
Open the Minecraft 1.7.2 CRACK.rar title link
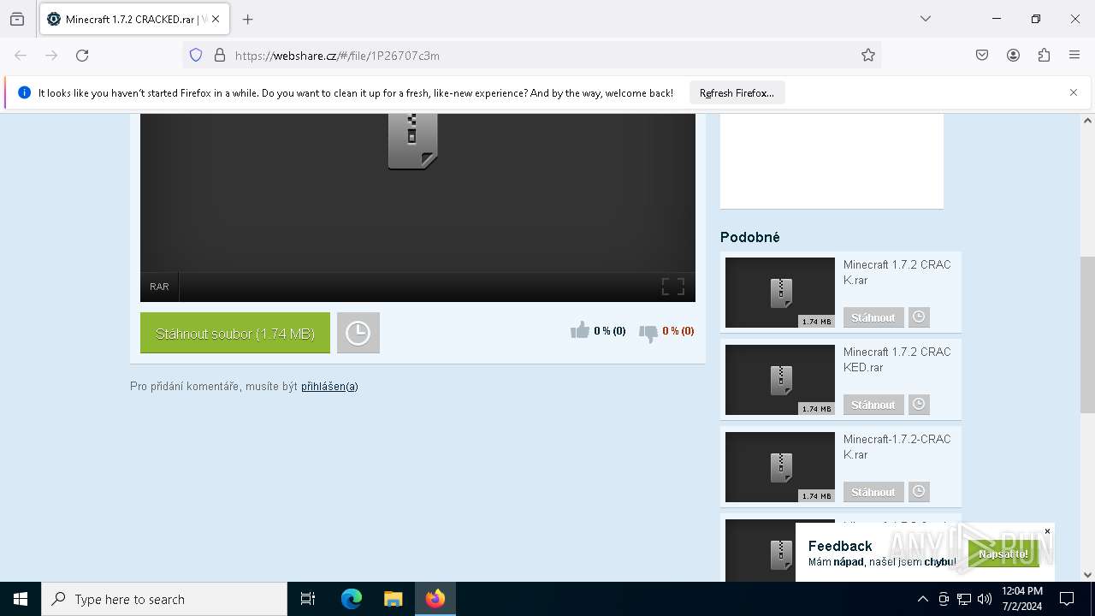click(897, 272)
